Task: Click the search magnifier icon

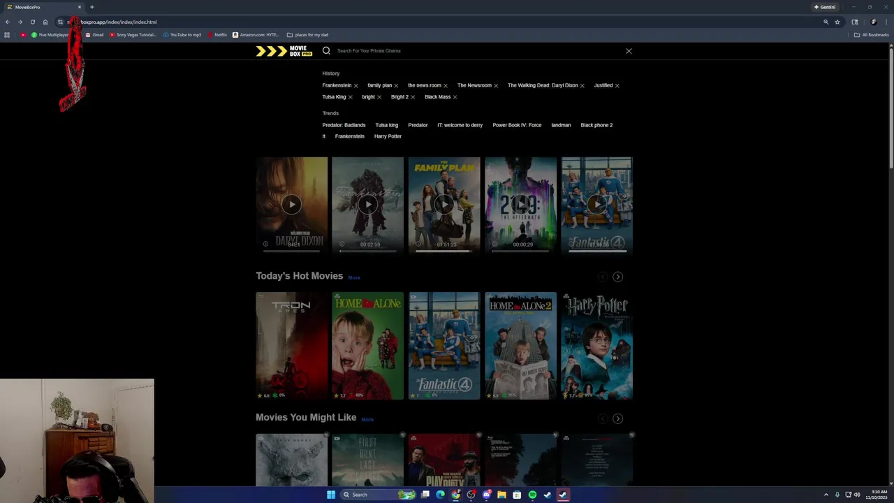Action: click(326, 50)
